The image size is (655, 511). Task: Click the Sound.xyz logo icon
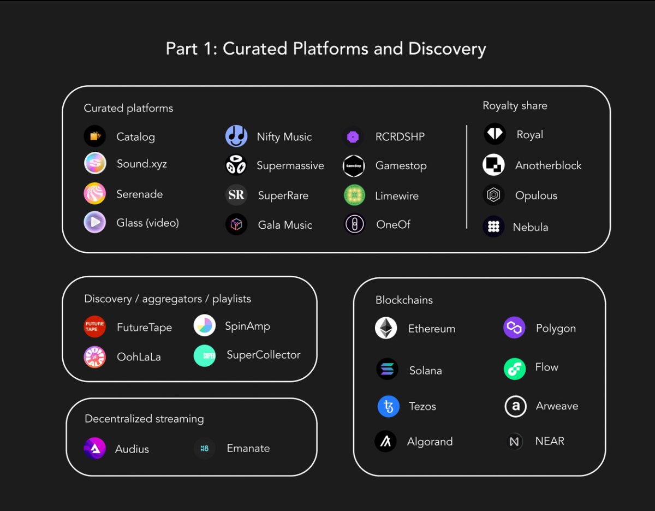pyautogui.click(x=95, y=163)
